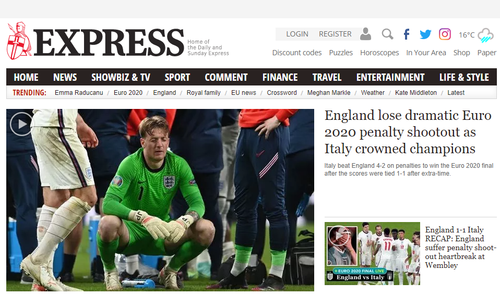Open the search magnifier icon

(387, 34)
